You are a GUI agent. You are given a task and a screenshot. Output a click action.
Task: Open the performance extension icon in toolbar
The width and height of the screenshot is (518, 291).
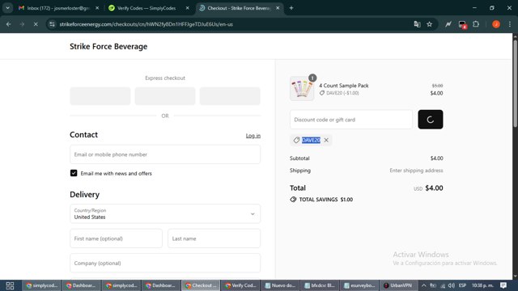point(448,24)
